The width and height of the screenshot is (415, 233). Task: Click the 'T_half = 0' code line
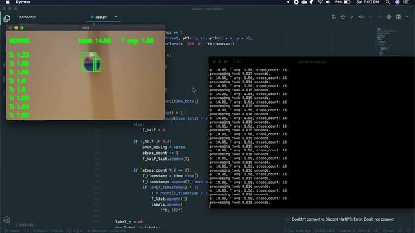pyautogui.click(x=154, y=130)
